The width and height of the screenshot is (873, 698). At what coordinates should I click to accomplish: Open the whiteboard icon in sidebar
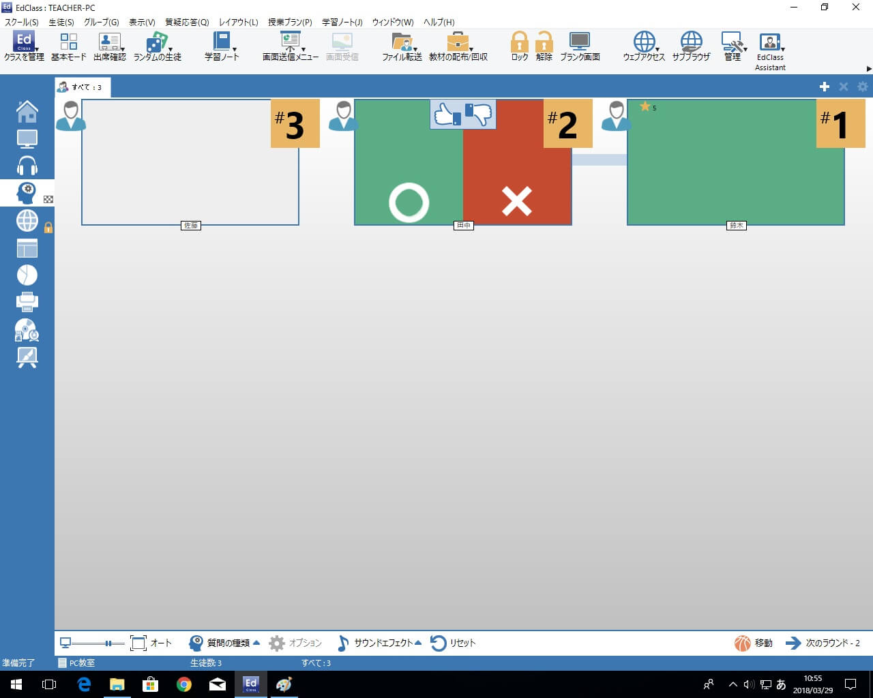pyautogui.click(x=27, y=356)
